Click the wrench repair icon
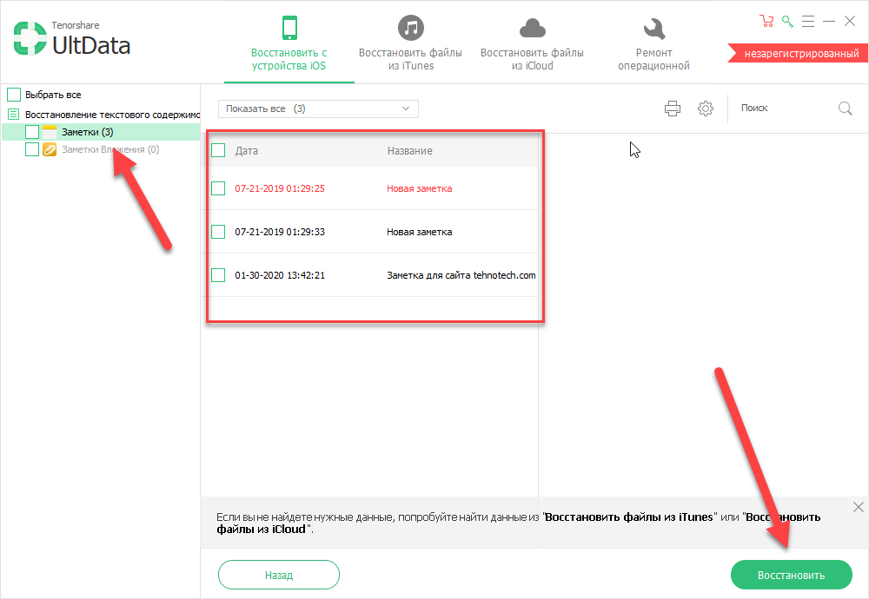Viewport: 869px width, 599px height. [x=654, y=29]
